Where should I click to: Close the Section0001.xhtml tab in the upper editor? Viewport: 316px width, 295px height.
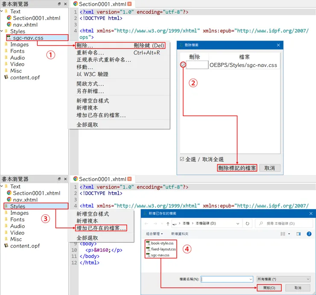(x=129, y=4)
